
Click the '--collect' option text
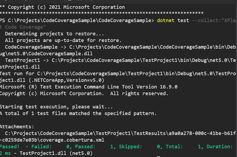tap(205, 20)
